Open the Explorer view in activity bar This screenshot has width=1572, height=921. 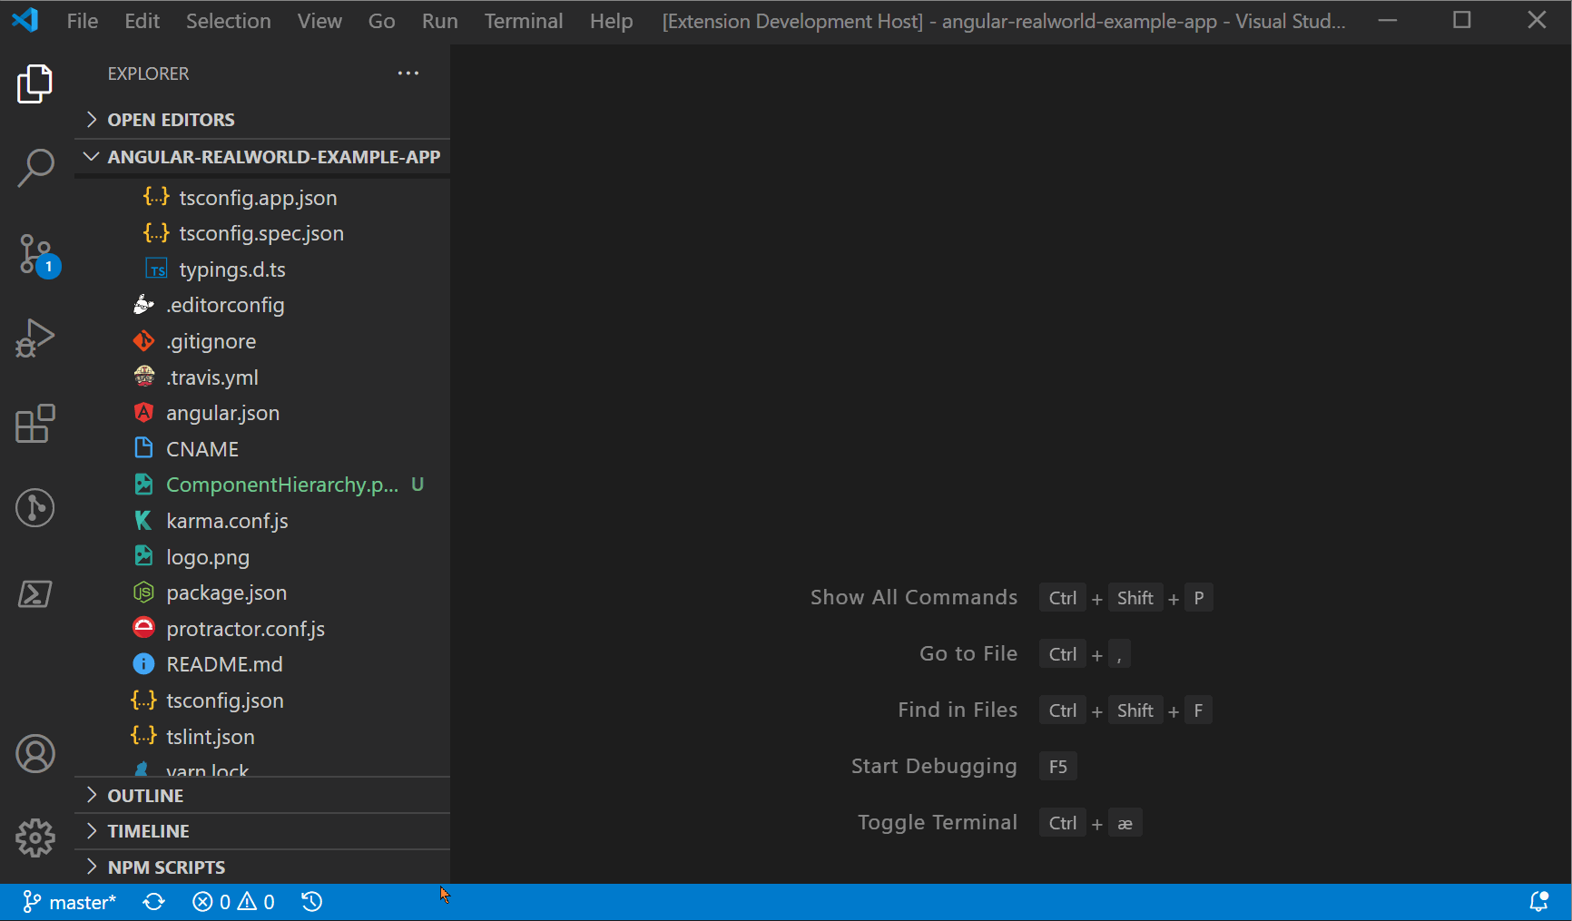click(35, 84)
